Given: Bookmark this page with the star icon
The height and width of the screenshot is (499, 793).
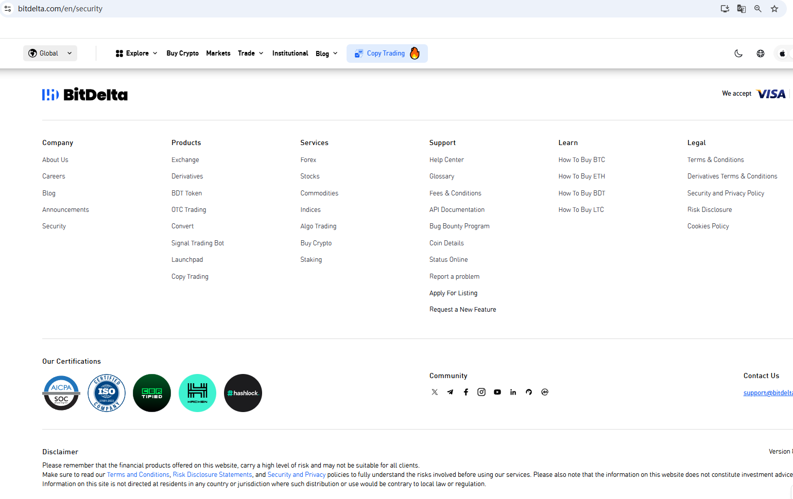Looking at the screenshot, I should [x=774, y=9].
